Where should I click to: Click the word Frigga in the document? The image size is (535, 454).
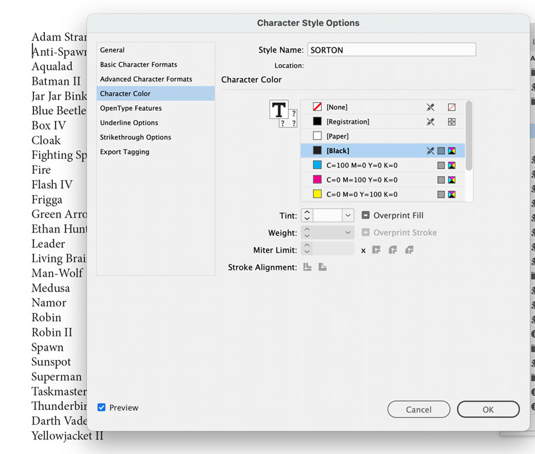tap(47, 200)
